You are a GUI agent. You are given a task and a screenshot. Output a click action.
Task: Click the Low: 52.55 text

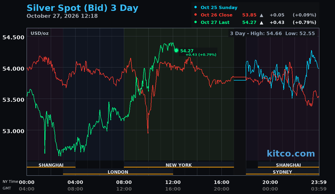pos(300,33)
